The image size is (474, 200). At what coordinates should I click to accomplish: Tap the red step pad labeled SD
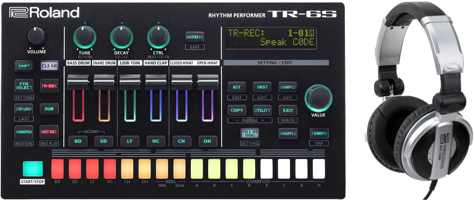[75, 169]
